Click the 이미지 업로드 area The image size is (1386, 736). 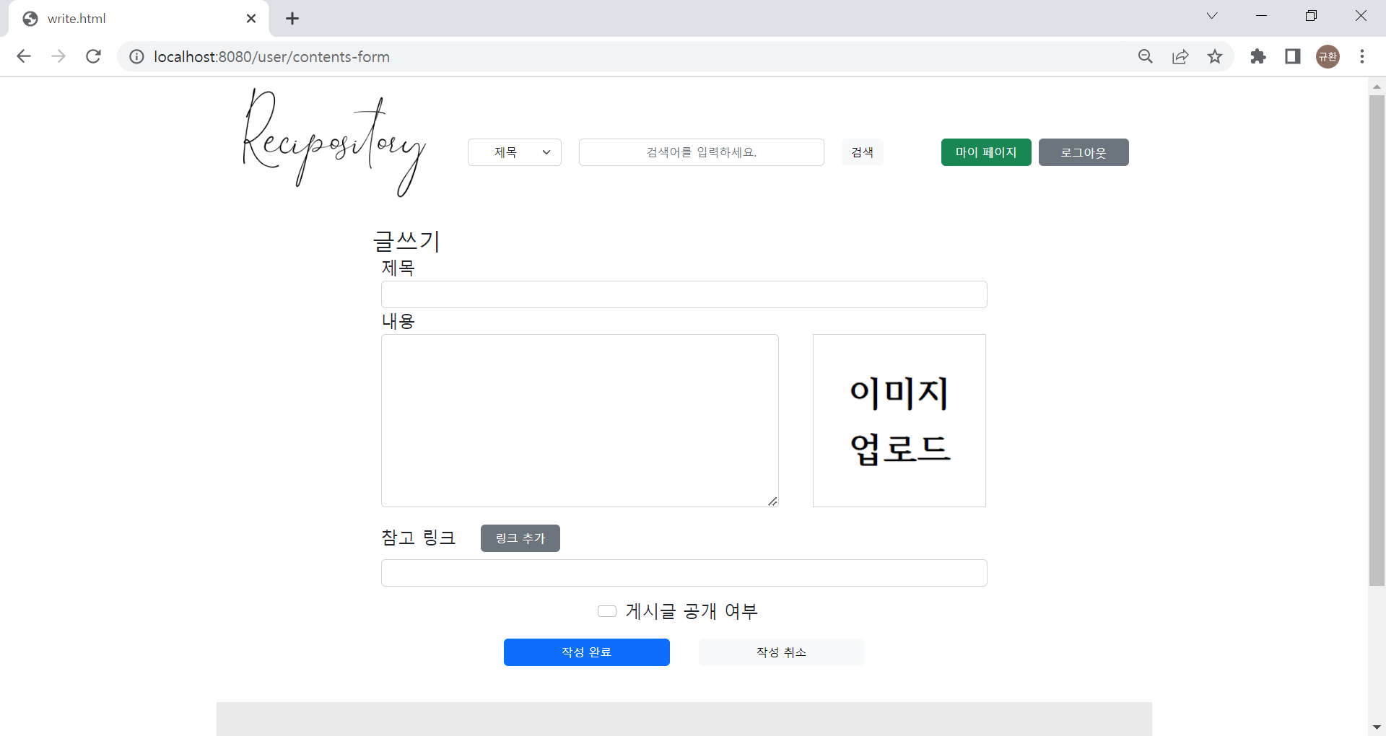click(899, 420)
